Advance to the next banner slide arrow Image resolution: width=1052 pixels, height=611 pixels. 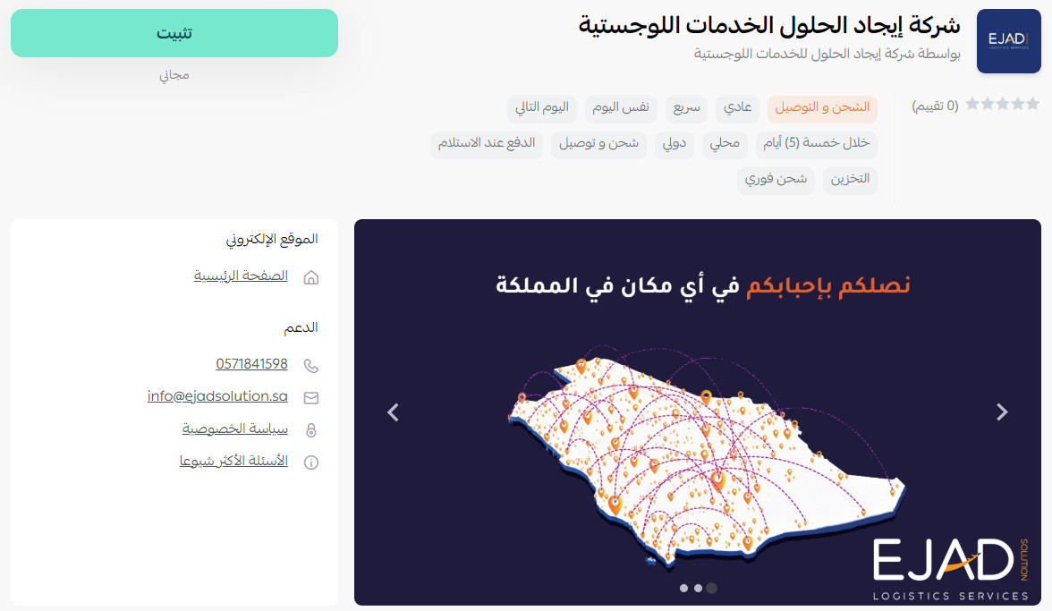click(x=1002, y=412)
